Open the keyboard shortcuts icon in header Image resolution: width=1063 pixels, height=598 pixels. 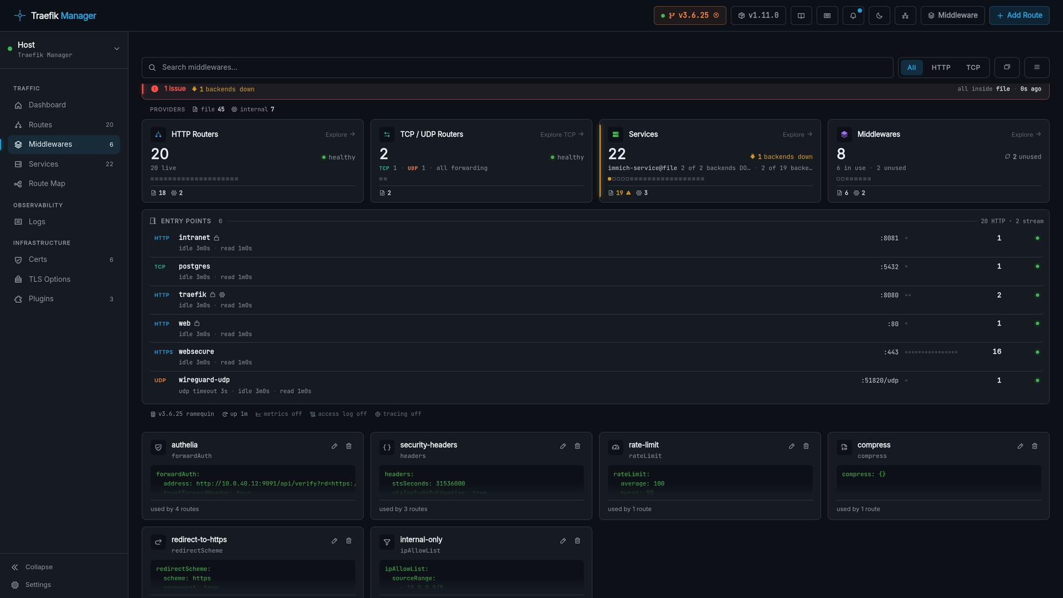(827, 16)
